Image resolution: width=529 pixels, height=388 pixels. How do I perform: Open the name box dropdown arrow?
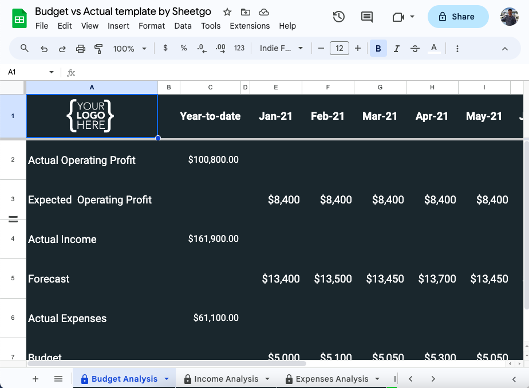coord(52,72)
